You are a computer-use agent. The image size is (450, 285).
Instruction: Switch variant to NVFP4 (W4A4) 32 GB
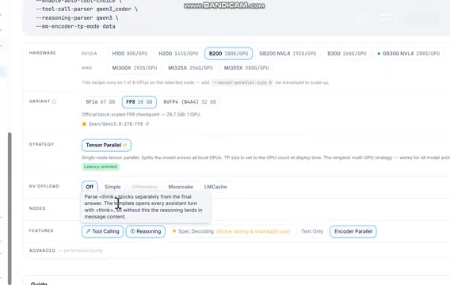[189, 102]
